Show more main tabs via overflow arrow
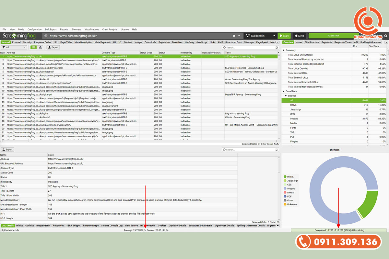Viewport: 389px width, 259px height. (278, 42)
